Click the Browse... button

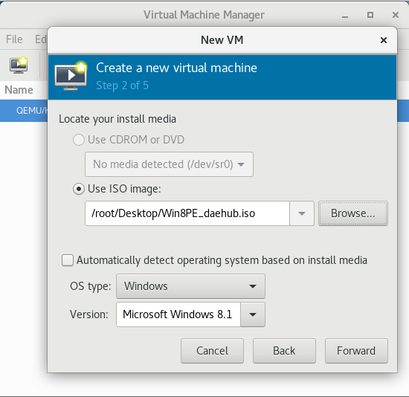pyautogui.click(x=353, y=213)
